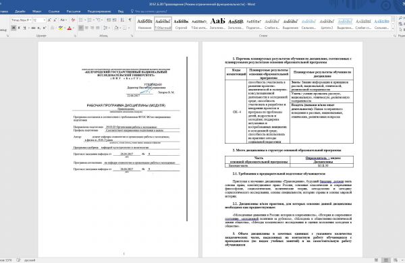Click borders icon in paragraph group
Image resolution: width=405 pixels, height=263 pixels.
tap(124, 28)
